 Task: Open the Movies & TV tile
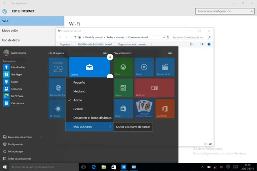point(165,67)
